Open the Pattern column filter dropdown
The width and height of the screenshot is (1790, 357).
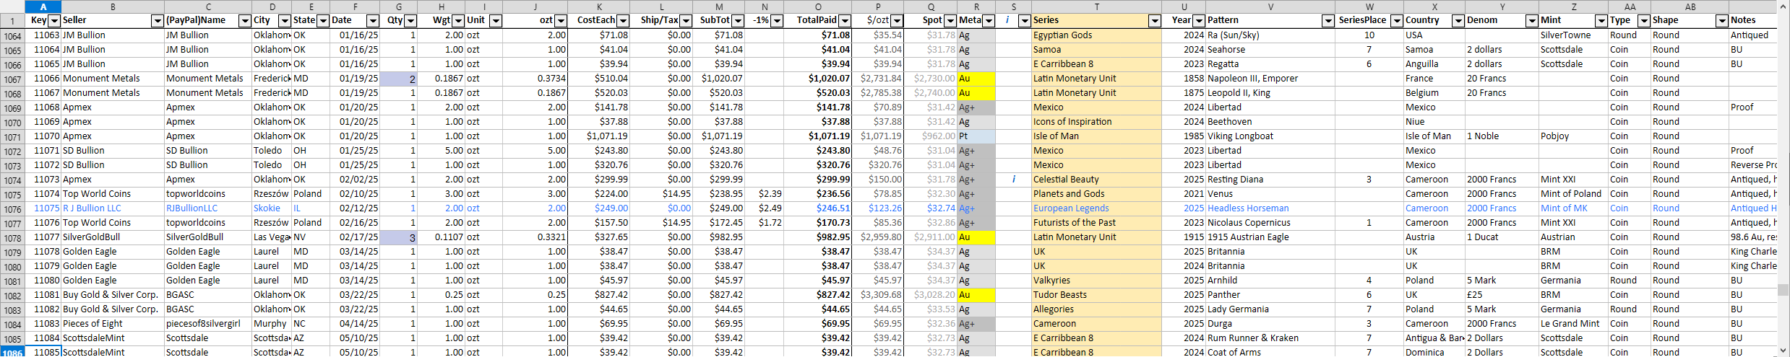pos(1328,21)
